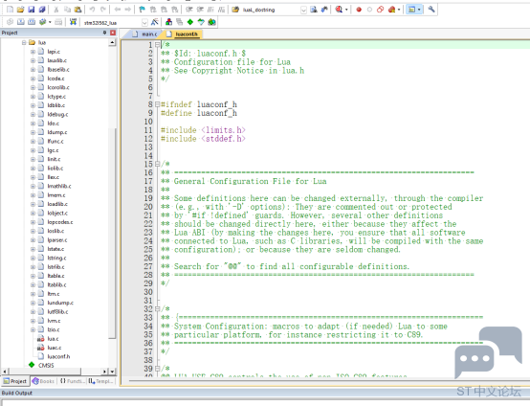530x406 pixels.
Task: Open Target Options magic wand icon
Action: point(155,22)
